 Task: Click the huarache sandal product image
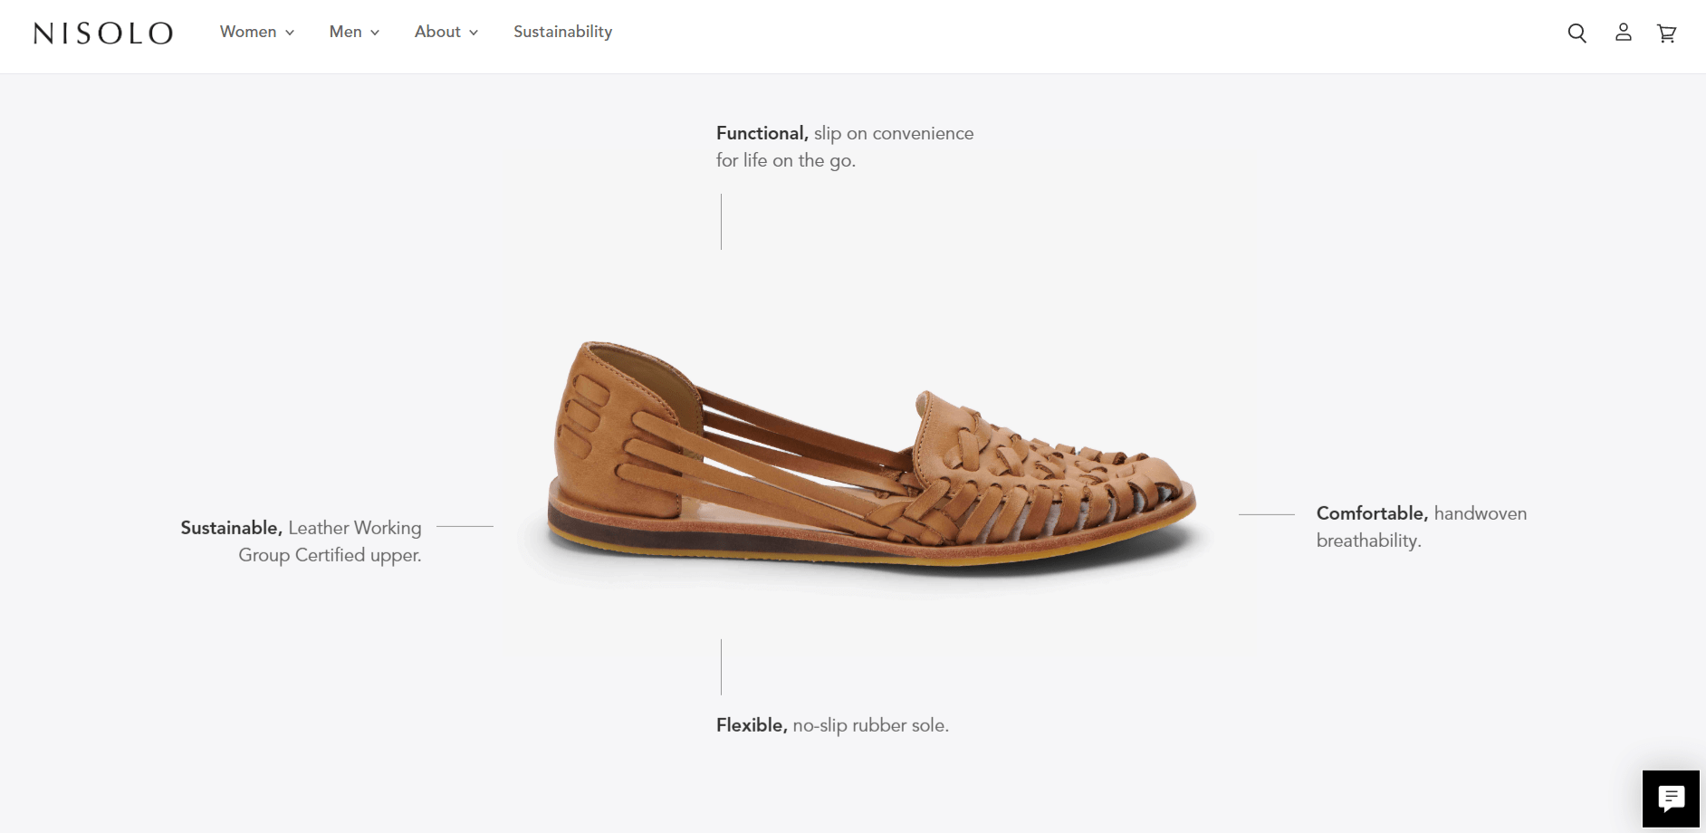pos(869,453)
